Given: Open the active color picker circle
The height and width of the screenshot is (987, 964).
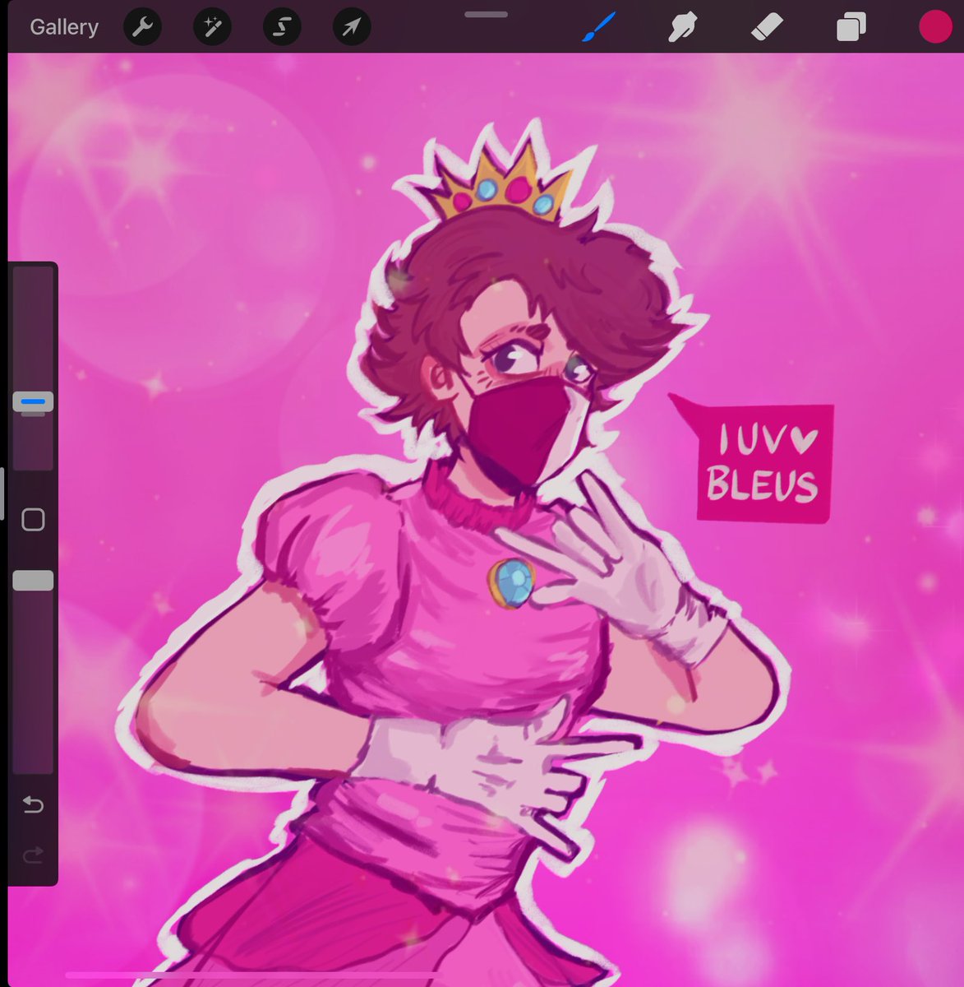Looking at the screenshot, I should 935,27.
